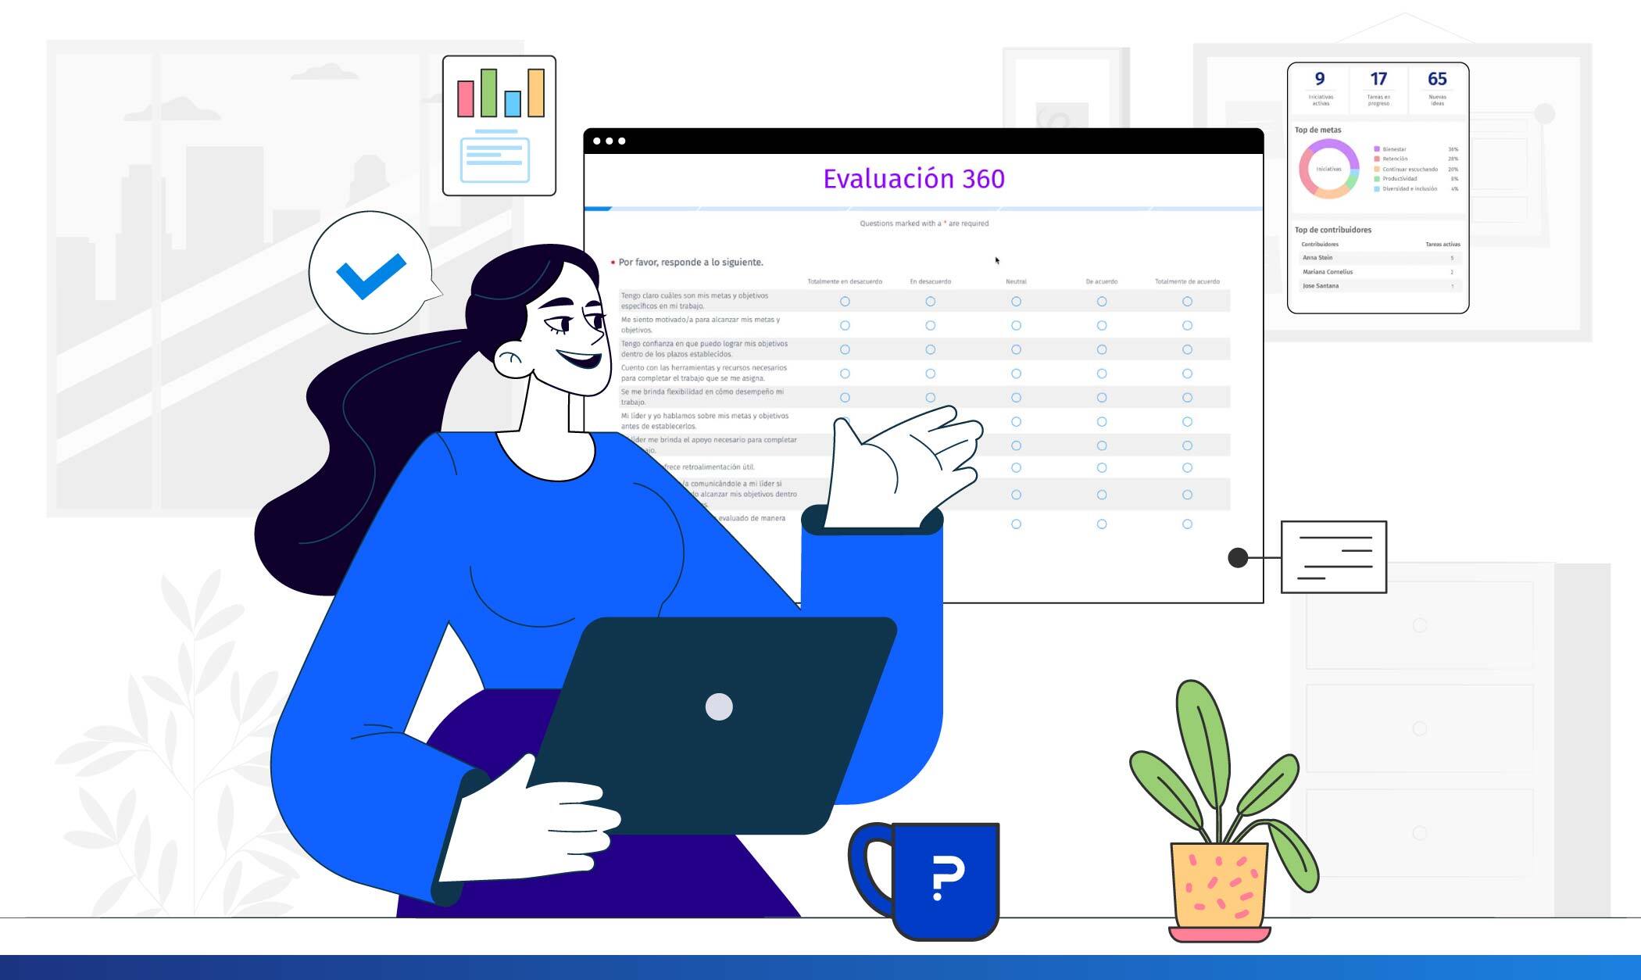Toggle De acuerdo option for third question
1641x980 pixels.
[1101, 348]
